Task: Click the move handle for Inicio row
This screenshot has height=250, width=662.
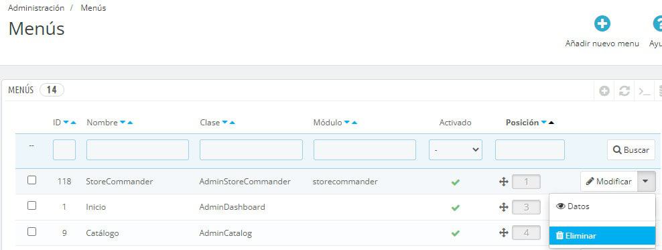Action: pyautogui.click(x=503, y=207)
